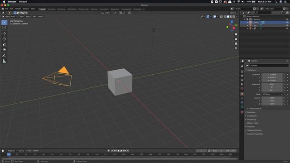Open the timeline Marker menu
This screenshot has width=290, height=163.
36,151
